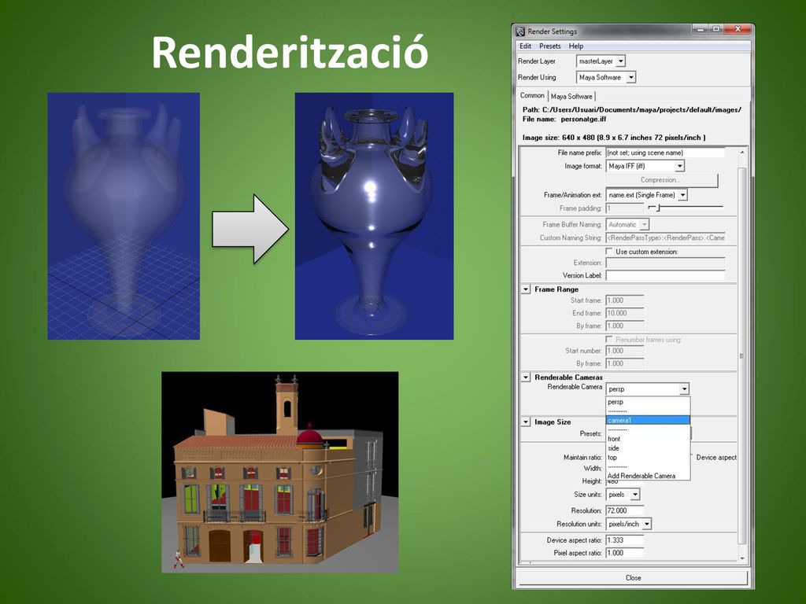Open the Help menu
806x604 pixels.
point(575,46)
